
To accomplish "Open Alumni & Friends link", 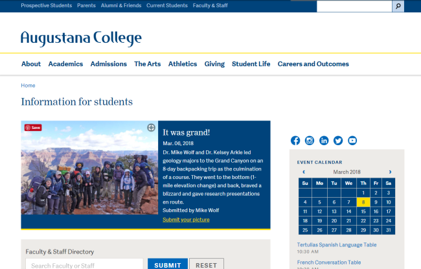I will (121, 5).
